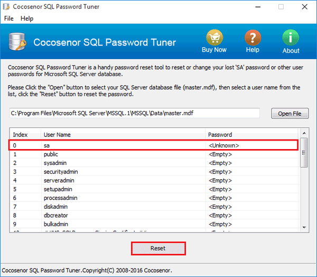
Task: Select the processadmin user row
Action: [x=154, y=198]
